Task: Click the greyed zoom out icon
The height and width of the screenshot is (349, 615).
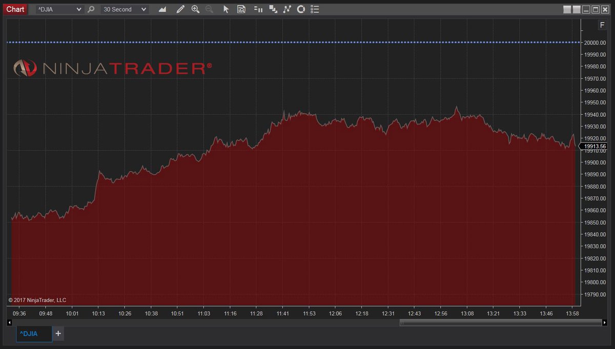Action: (209, 9)
